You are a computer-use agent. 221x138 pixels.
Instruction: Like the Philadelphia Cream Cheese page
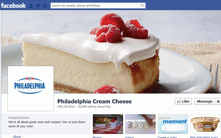(183, 101)
